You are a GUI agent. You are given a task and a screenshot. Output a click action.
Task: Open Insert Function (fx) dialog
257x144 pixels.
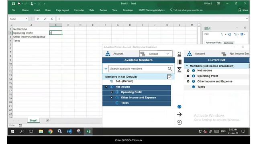52,19
